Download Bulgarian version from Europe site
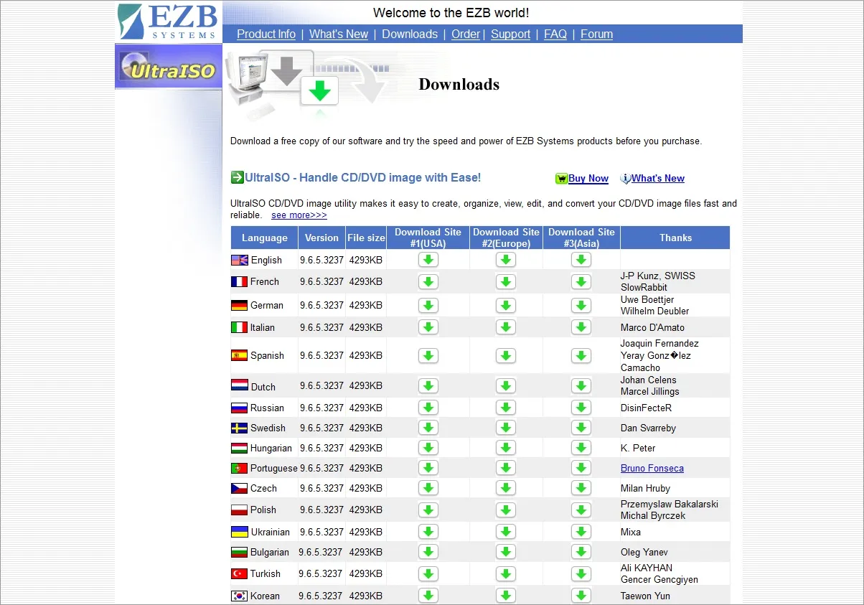Image resolution: width=864 pixels, height=605 pixels. (506, 552)
